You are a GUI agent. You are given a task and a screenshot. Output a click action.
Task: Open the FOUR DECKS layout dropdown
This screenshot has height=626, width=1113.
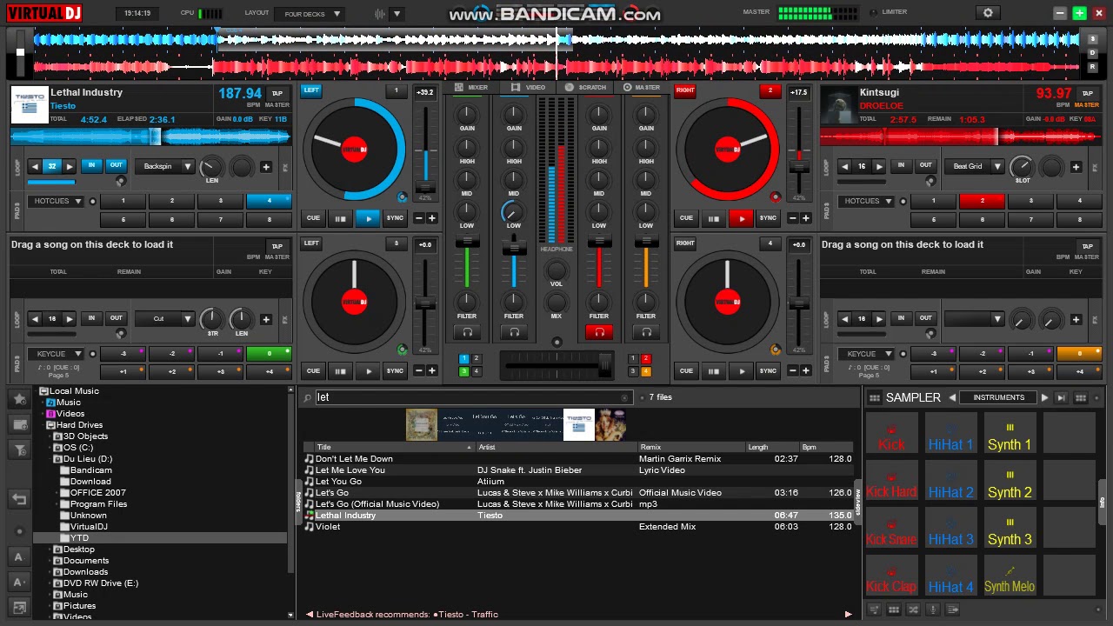click(x=310, y=14)
